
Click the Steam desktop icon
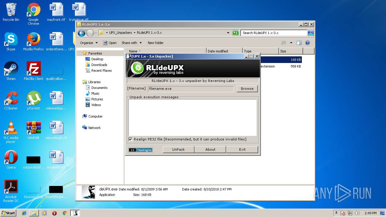click(11, 71)
